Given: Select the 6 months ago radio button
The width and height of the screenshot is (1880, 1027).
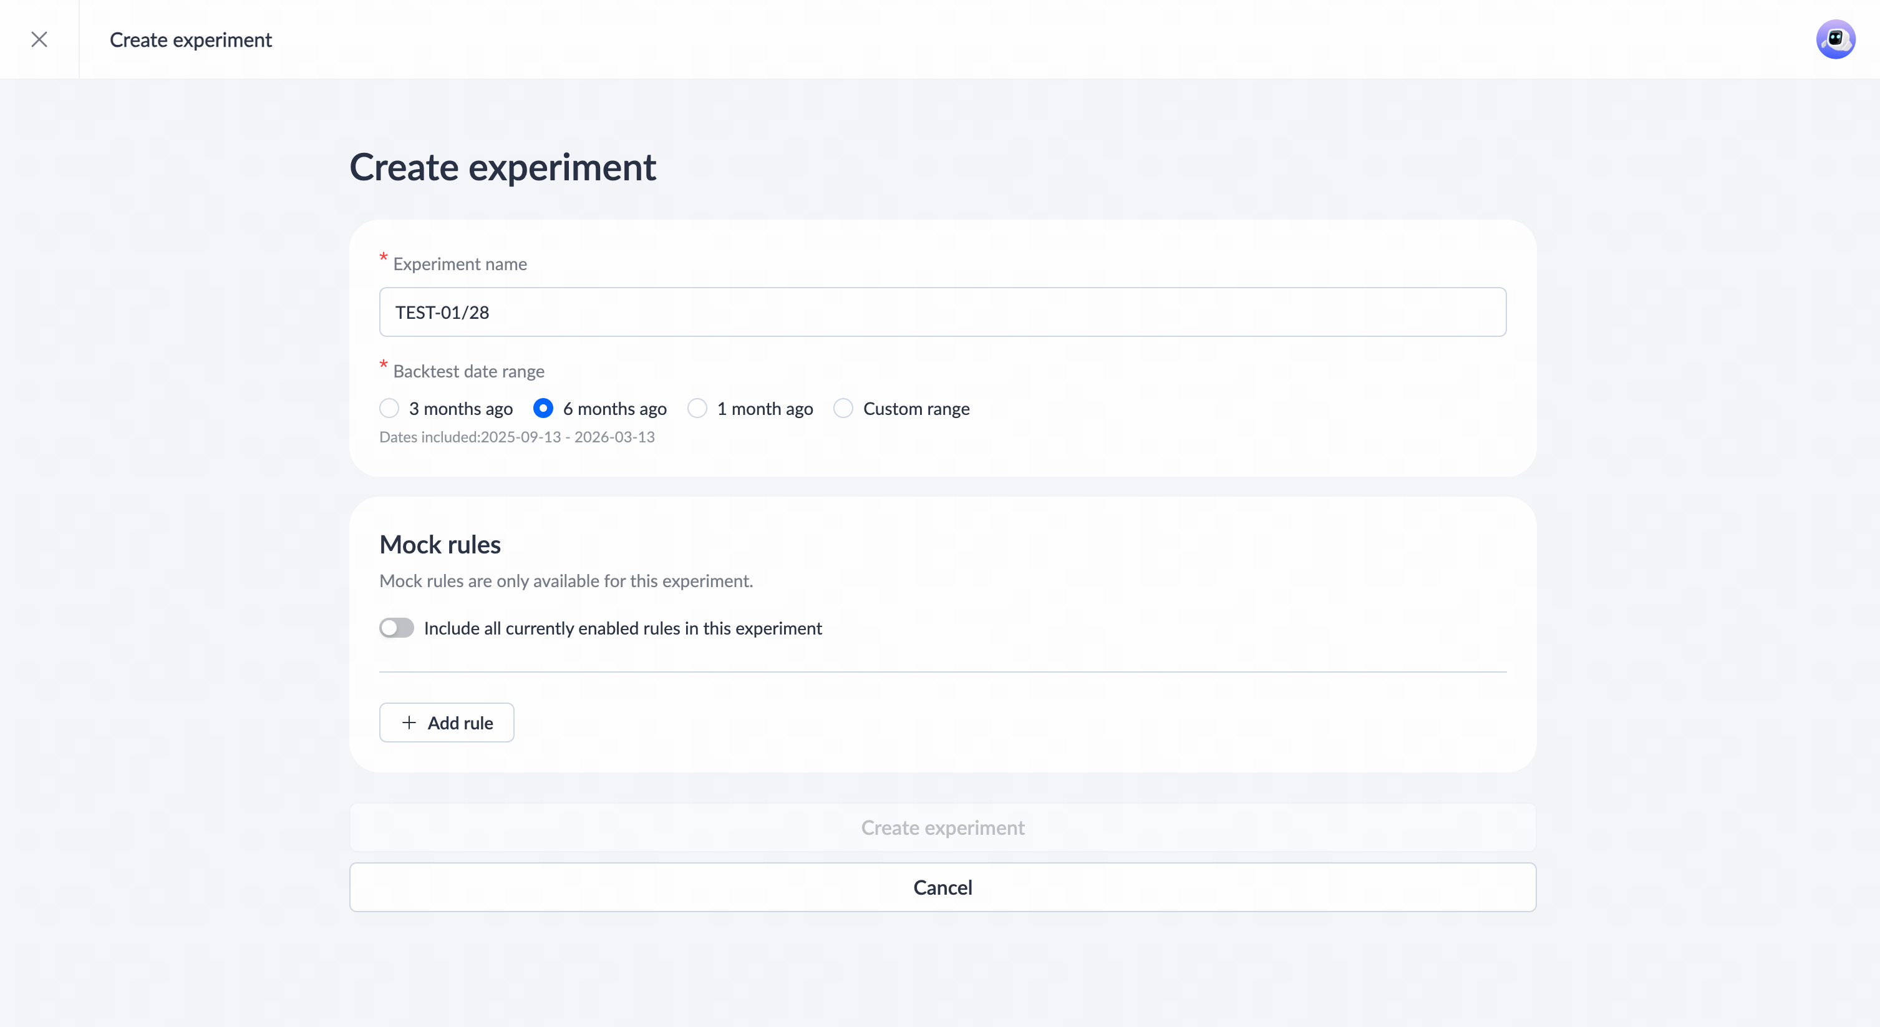Looking at the screenshot, I should click(x=543, y=408).
